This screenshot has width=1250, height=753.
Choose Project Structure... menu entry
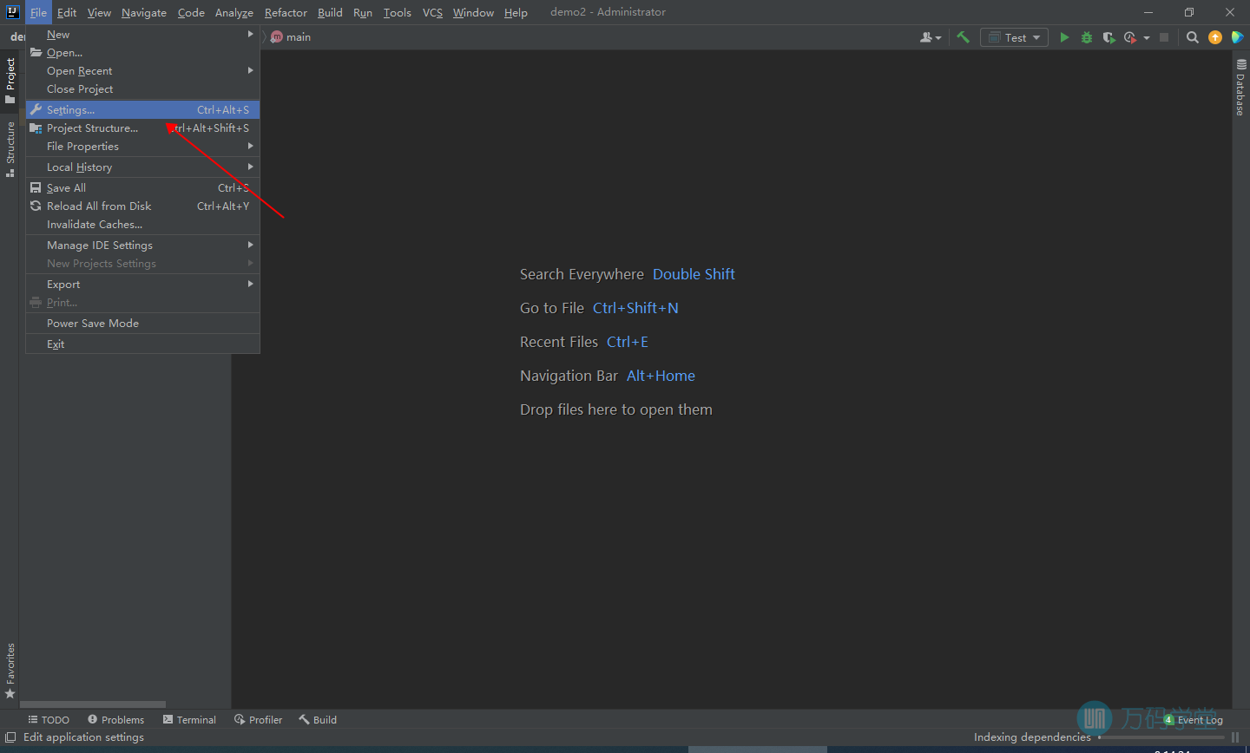pyautogui.click(x=142, y=128)
